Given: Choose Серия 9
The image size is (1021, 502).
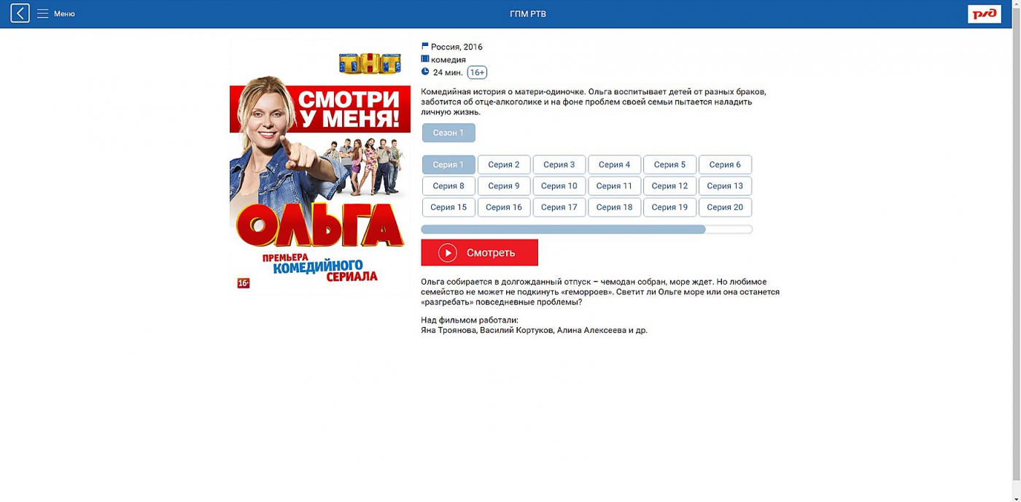Looking at the screenshot, I should pos(504,186).
